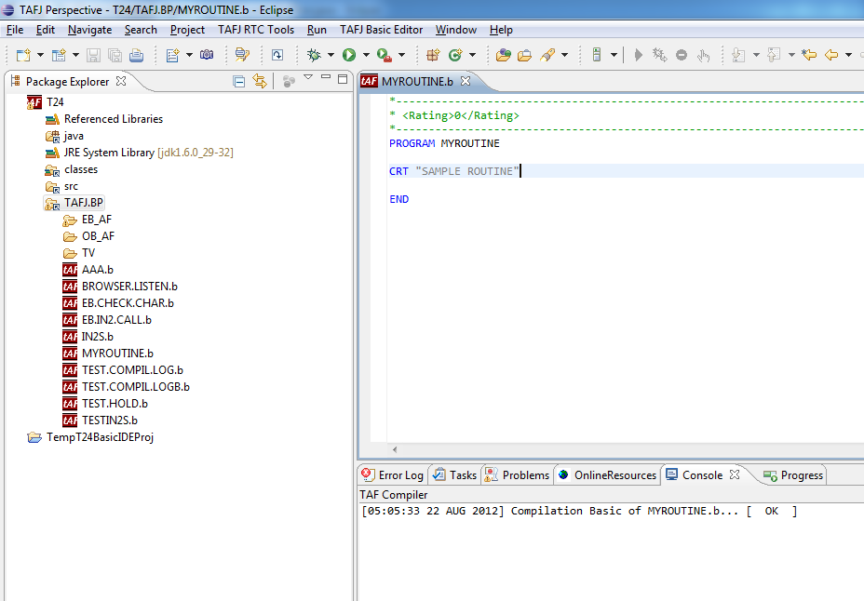Click the Debug bug icon in toolbar
Screen dimensions: 864x601
315,55
